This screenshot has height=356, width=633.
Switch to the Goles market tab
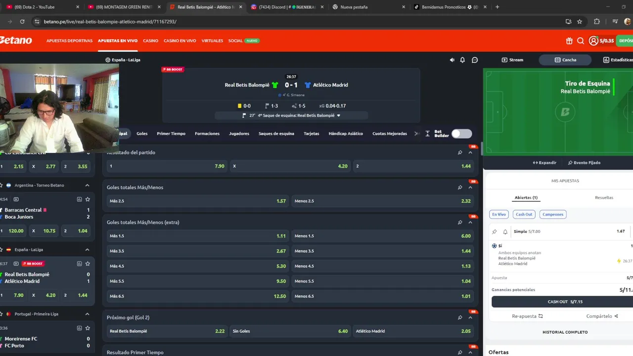(x=142, y=133)
